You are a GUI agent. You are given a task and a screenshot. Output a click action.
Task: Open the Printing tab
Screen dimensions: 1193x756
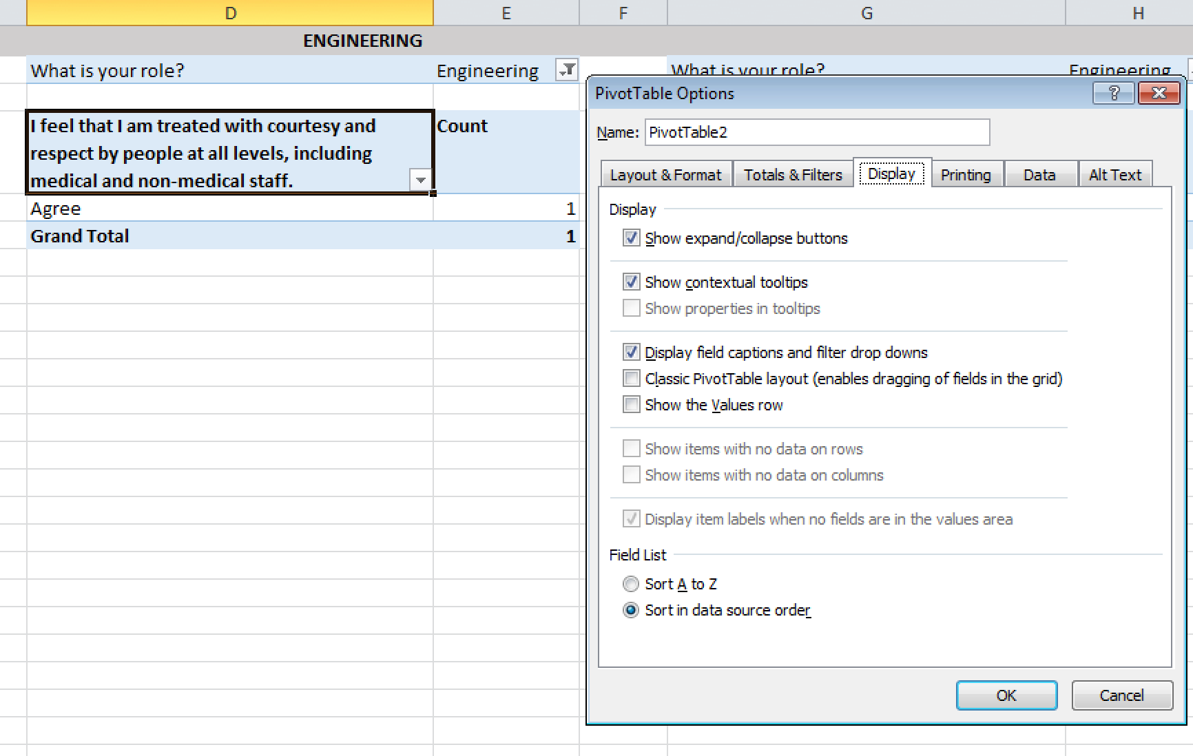966,174
